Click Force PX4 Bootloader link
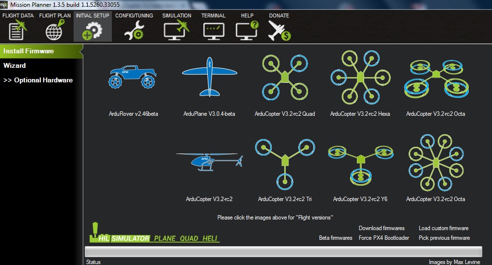 384,238
